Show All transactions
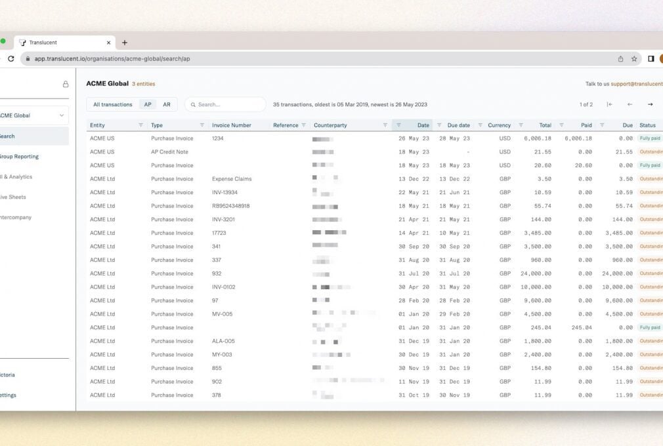Screen dimensions: 663x446 (112, 104)
